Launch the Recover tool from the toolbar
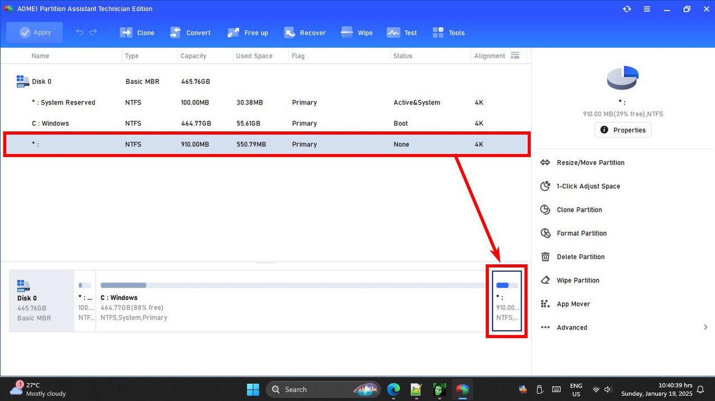 305,32
